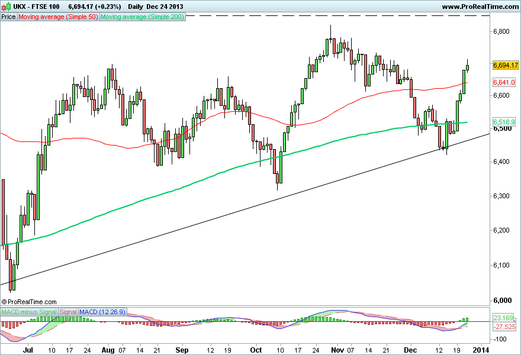Viewport: 521px width, 355px height.
Task: Click the MACD value -27.525
Action: (x=504, y=327)
